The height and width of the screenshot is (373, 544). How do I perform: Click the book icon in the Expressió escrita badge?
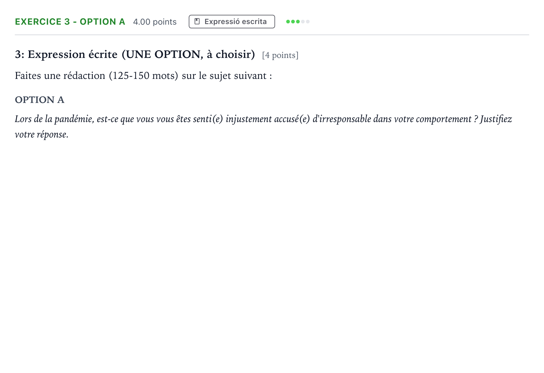(197, 21)
